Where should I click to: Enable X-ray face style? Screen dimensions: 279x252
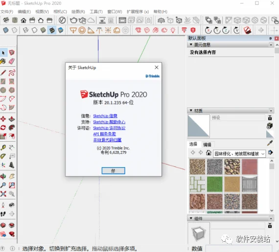pos(5,30)
